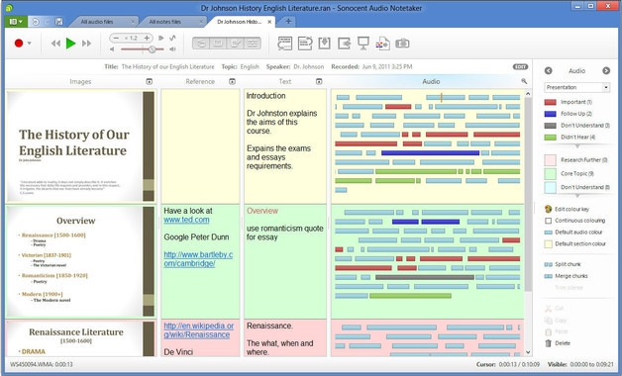Click the quiet speaker volume icon
Viewport: 622px width, 376px height.
tap(112, 49)
